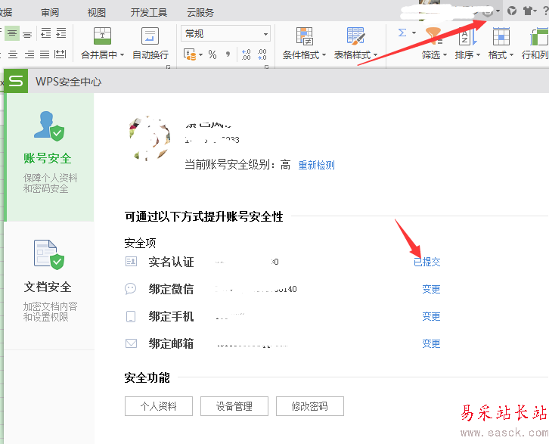Switch to the 视图 ribbon tab

(96, 13)
